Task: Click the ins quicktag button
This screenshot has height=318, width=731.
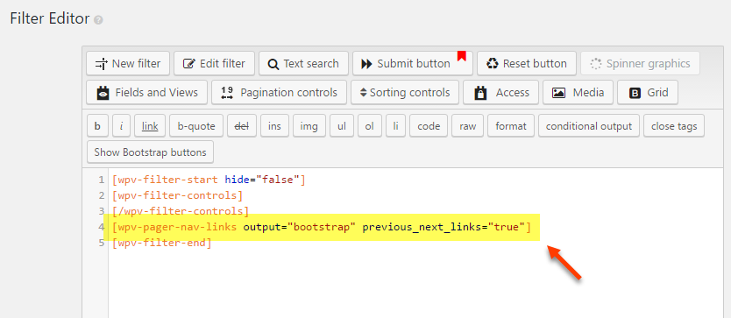Action: pos(274,126)
